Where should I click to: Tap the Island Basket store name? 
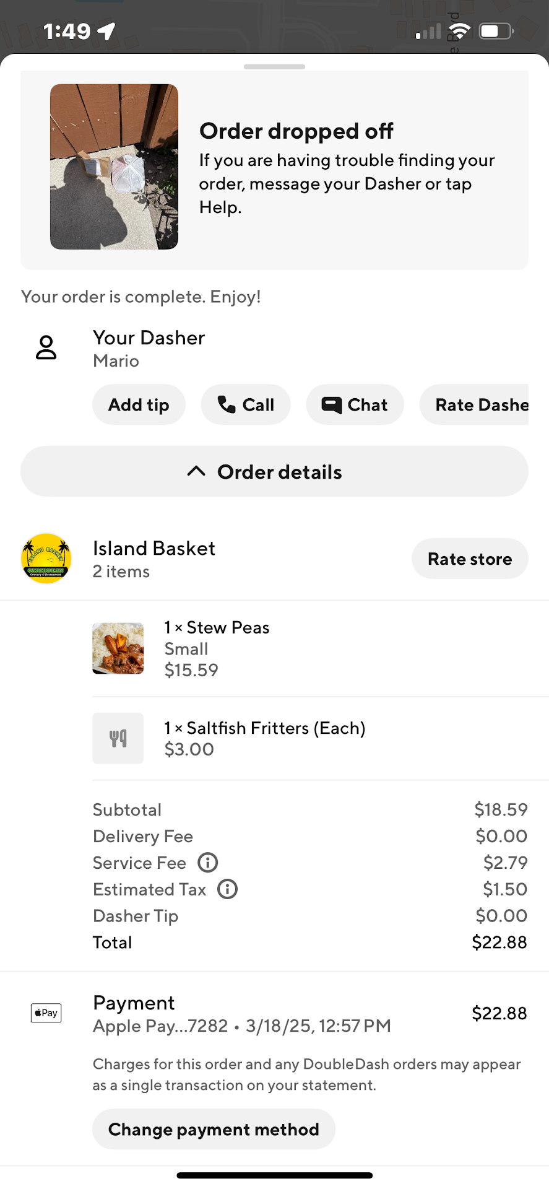[154, 549]
